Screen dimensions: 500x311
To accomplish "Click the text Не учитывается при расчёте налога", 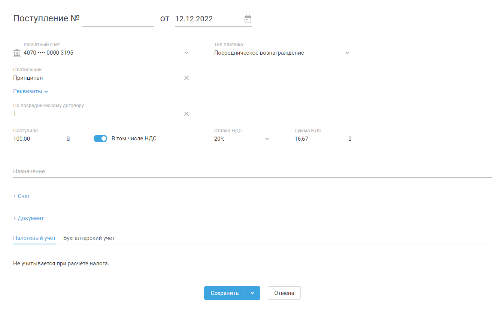I will tap(61, 263).
